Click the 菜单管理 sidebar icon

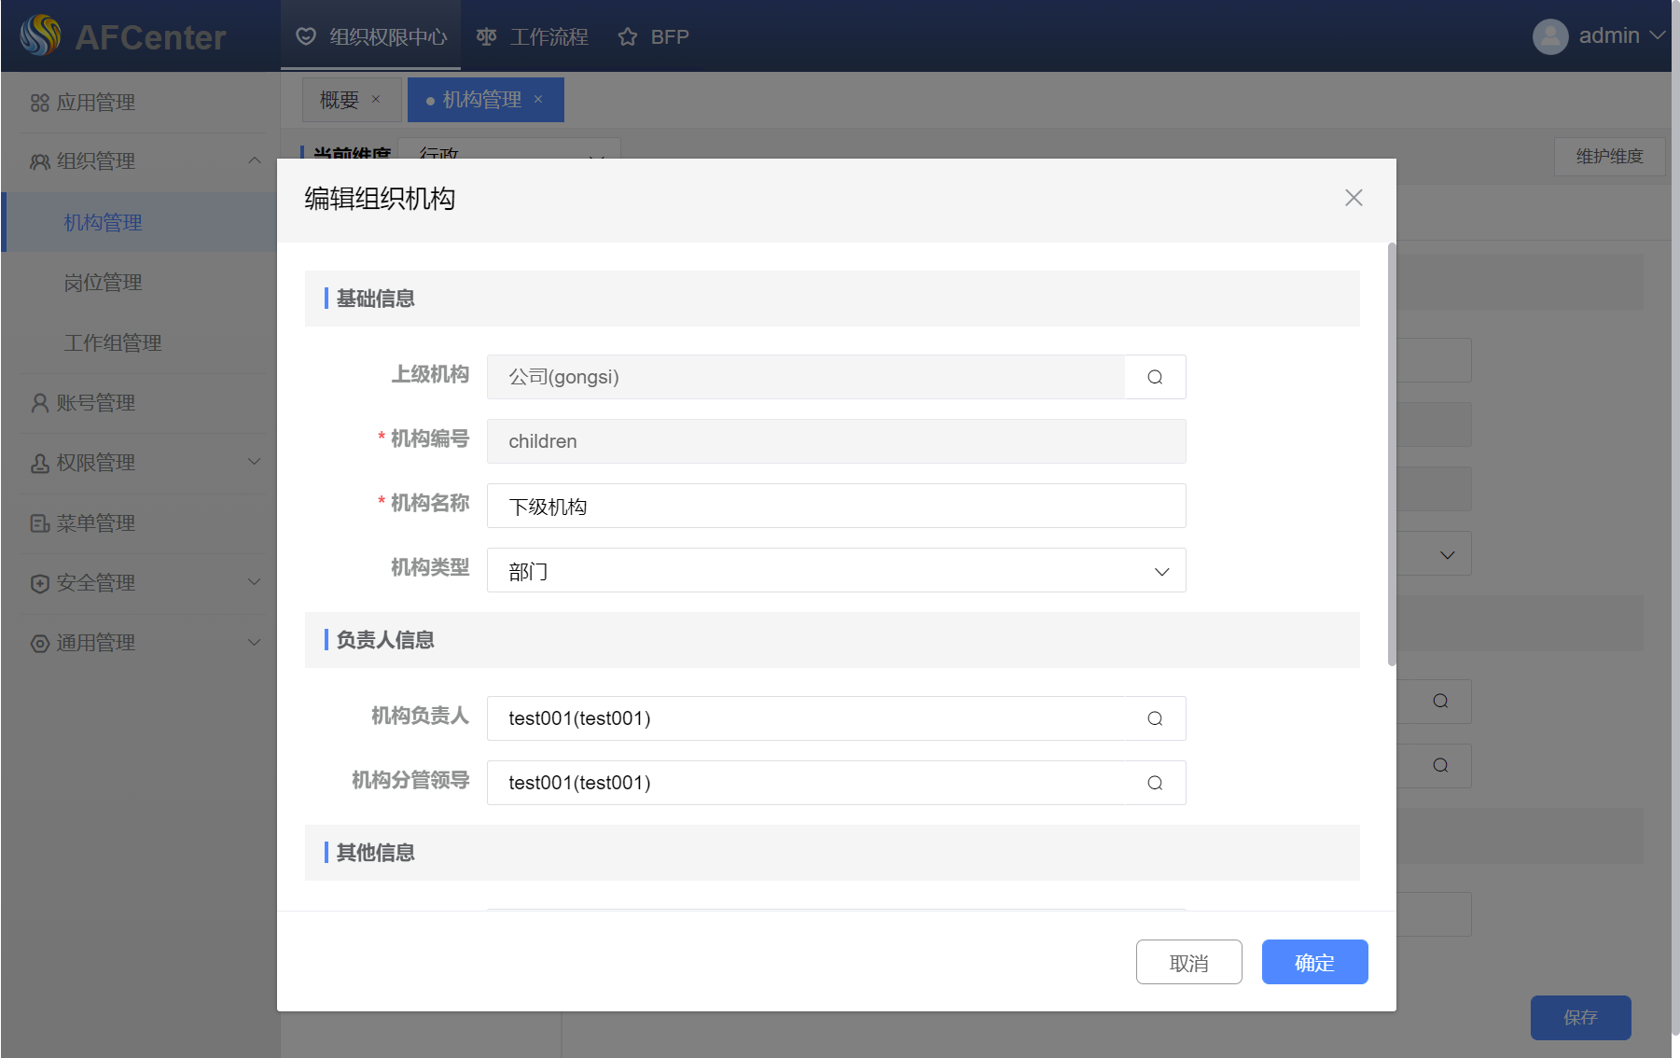[x=39, y=523]
